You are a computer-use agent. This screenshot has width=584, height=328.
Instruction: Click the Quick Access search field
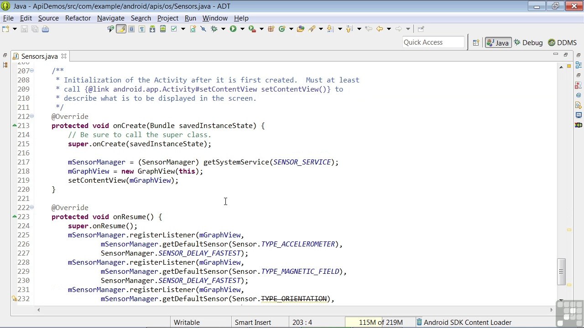pyautogui.click(x=433, y=42)
